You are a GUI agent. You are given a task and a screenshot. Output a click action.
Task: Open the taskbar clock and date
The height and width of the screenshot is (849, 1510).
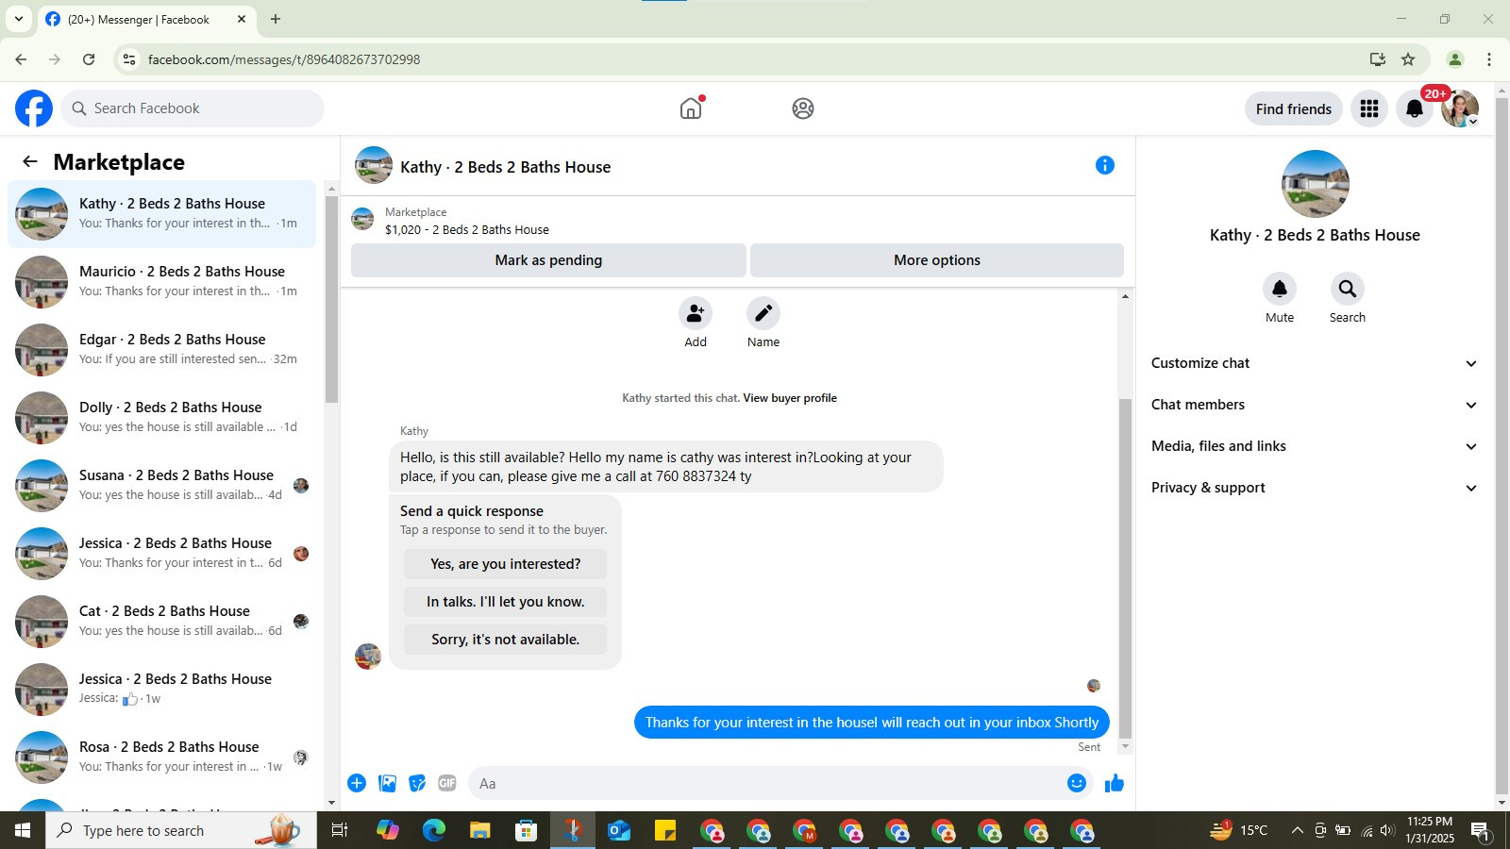pyautogui.click(x=1430, y=830)
